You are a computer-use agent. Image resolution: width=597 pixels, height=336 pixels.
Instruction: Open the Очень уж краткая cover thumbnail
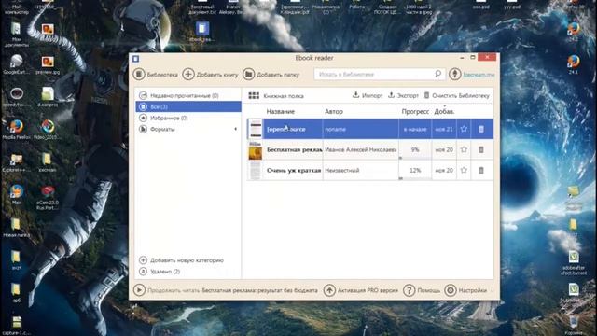click(256, 170)
